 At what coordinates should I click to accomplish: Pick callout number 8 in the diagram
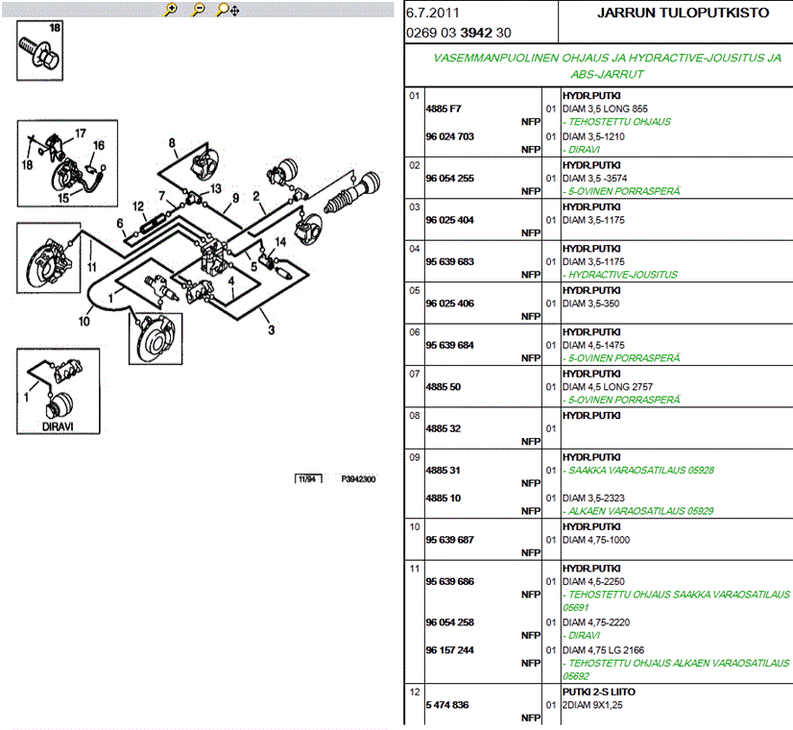pos(172,144)
